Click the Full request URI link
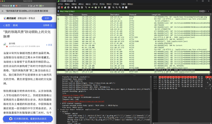This screenshot has height=124, width=212. coord(83,101)
